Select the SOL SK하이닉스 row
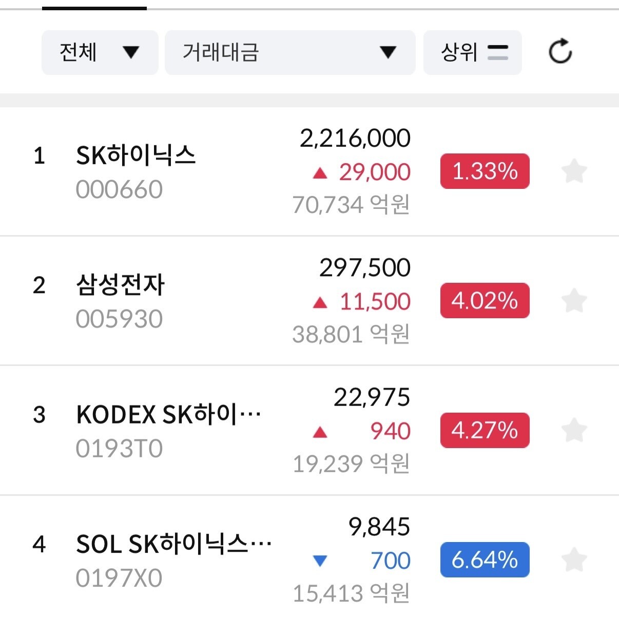Viewport: 619px width, 619px height. click(x=310, y=558)
